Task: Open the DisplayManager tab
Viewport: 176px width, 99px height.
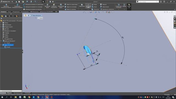Action: click(17, 16)
